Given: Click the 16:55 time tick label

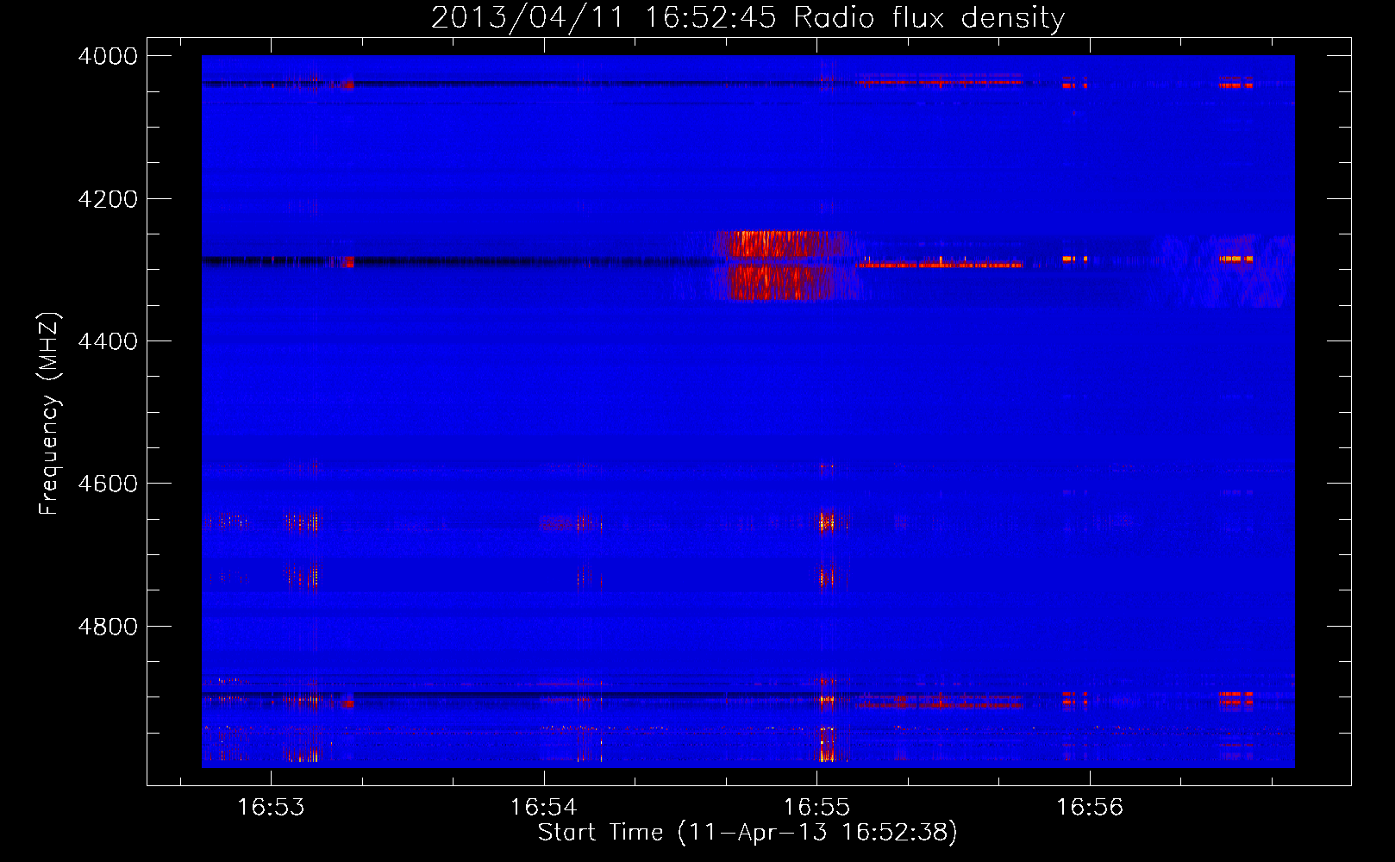Looking at the screenshot, I should coord(816,808).
